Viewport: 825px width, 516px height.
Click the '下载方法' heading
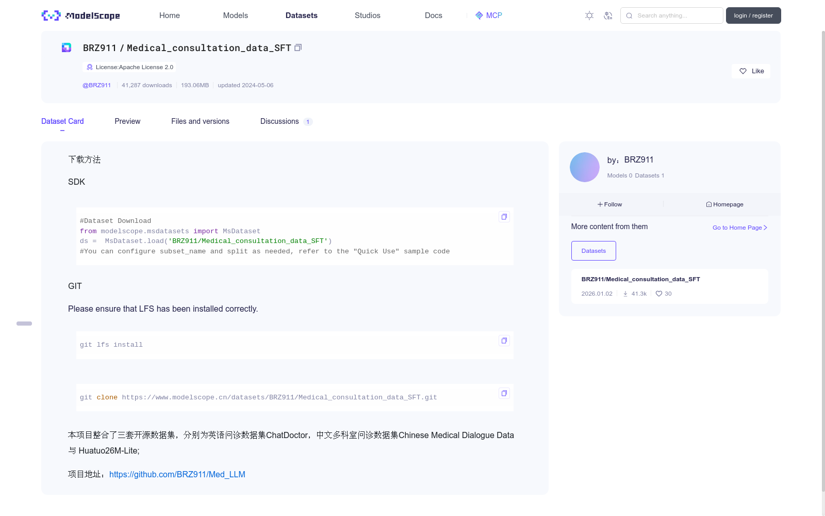[x=85, y=159]
